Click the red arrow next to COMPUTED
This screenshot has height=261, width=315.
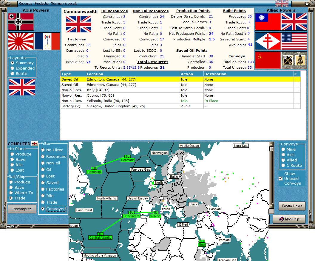pyautogui.click(x=35, y=144)
